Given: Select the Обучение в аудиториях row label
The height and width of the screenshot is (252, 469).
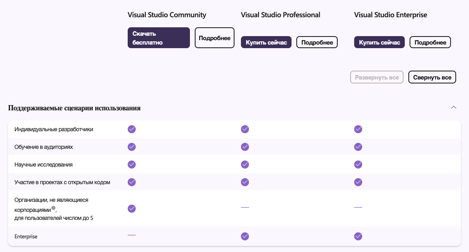Looking at the screenshot, I should [44, 147].
